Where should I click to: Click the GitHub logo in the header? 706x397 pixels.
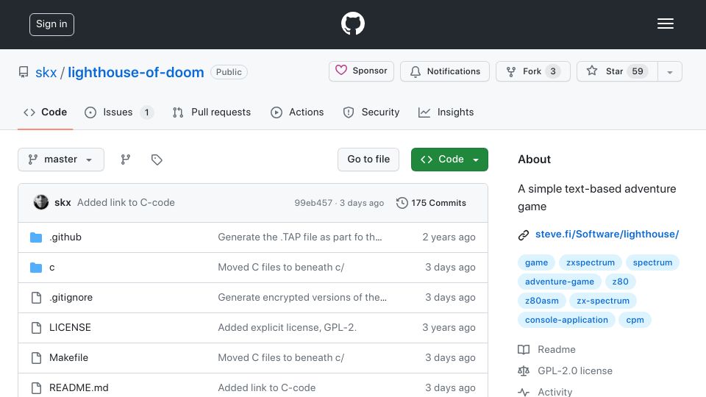(x=352, y=24)
